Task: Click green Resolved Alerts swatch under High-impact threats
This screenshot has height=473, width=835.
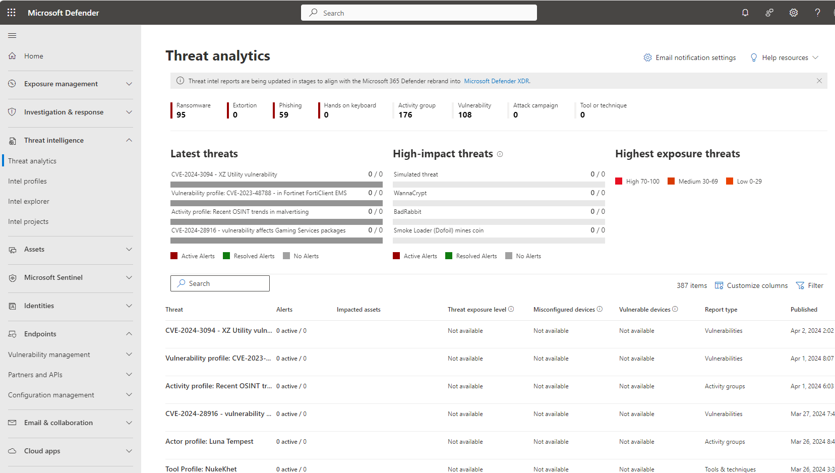Action: (449, 256)
